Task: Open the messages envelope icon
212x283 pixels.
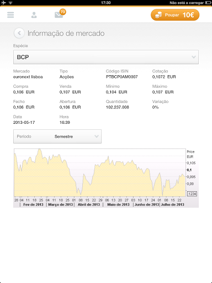Action: [x=59, y=15]
